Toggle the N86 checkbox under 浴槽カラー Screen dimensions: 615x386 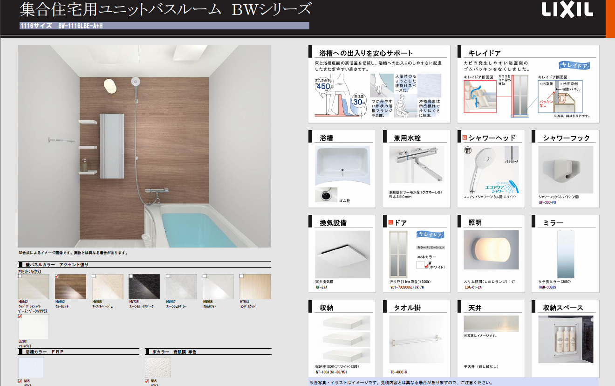(x=20, y=381)
